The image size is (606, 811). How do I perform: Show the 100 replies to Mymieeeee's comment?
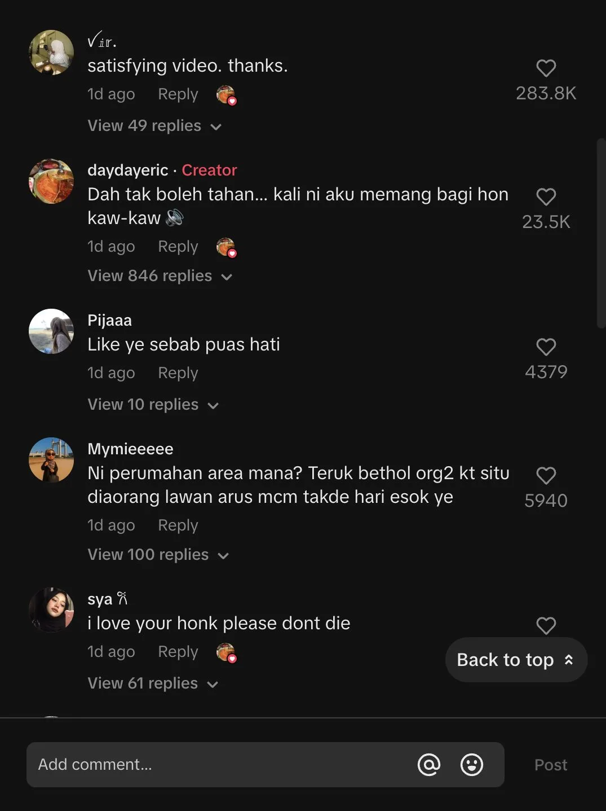click(148, 554)
